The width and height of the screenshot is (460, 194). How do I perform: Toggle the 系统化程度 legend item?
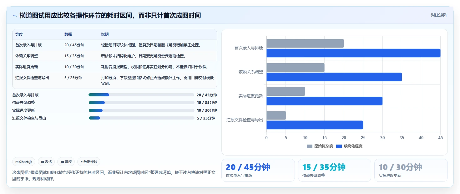pos(349,146)
